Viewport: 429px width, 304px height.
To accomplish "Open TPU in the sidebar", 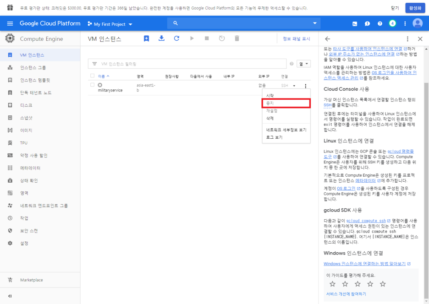I will [x=40, y=143].
